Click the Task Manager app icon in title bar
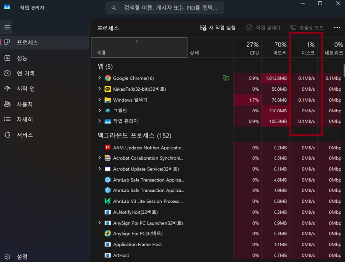Screen dimensions: 345x262 pyautogui.click(x=7, y=7)
